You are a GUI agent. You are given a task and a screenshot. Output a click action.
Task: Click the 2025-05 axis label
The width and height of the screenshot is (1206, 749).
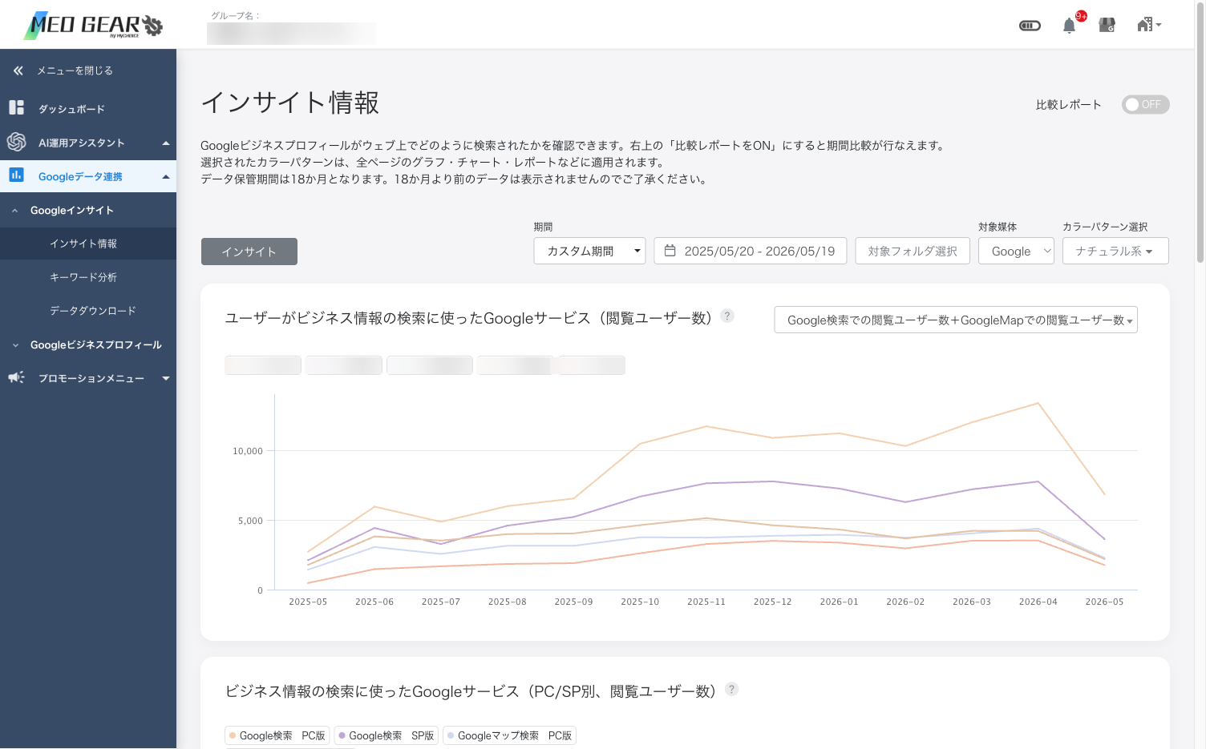pyautogui.click(x=308, y=602)
